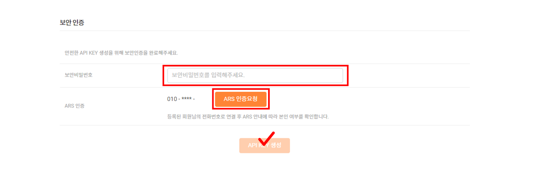Click the red highlight border around ARS button

click(x=241, y=99)
